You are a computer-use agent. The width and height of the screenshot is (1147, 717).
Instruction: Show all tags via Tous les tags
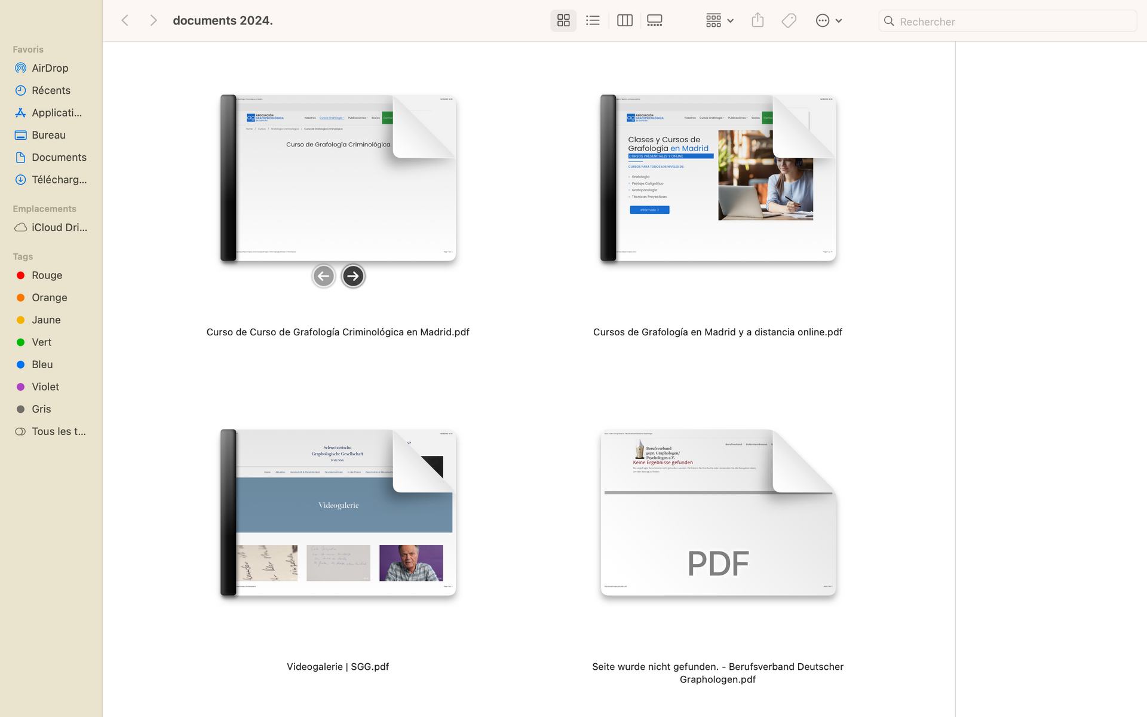58,431
